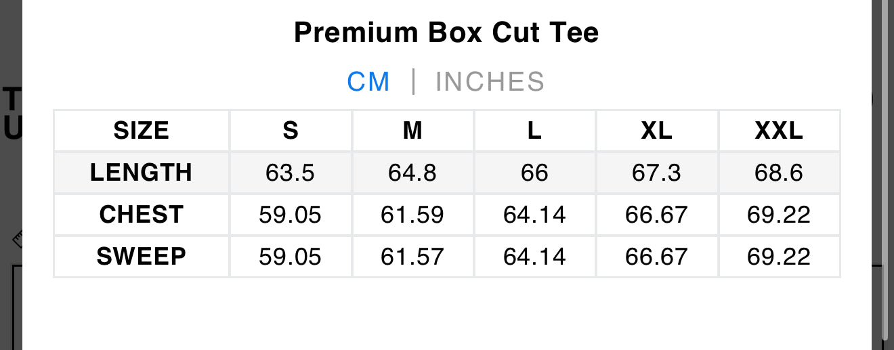The image size is (894, 350).
Task: Click the 66 length value for L
Action: (534, 173)
